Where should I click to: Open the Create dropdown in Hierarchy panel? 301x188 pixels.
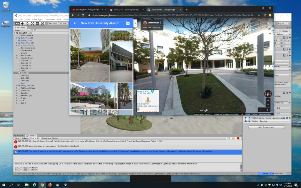pos(18,30)
